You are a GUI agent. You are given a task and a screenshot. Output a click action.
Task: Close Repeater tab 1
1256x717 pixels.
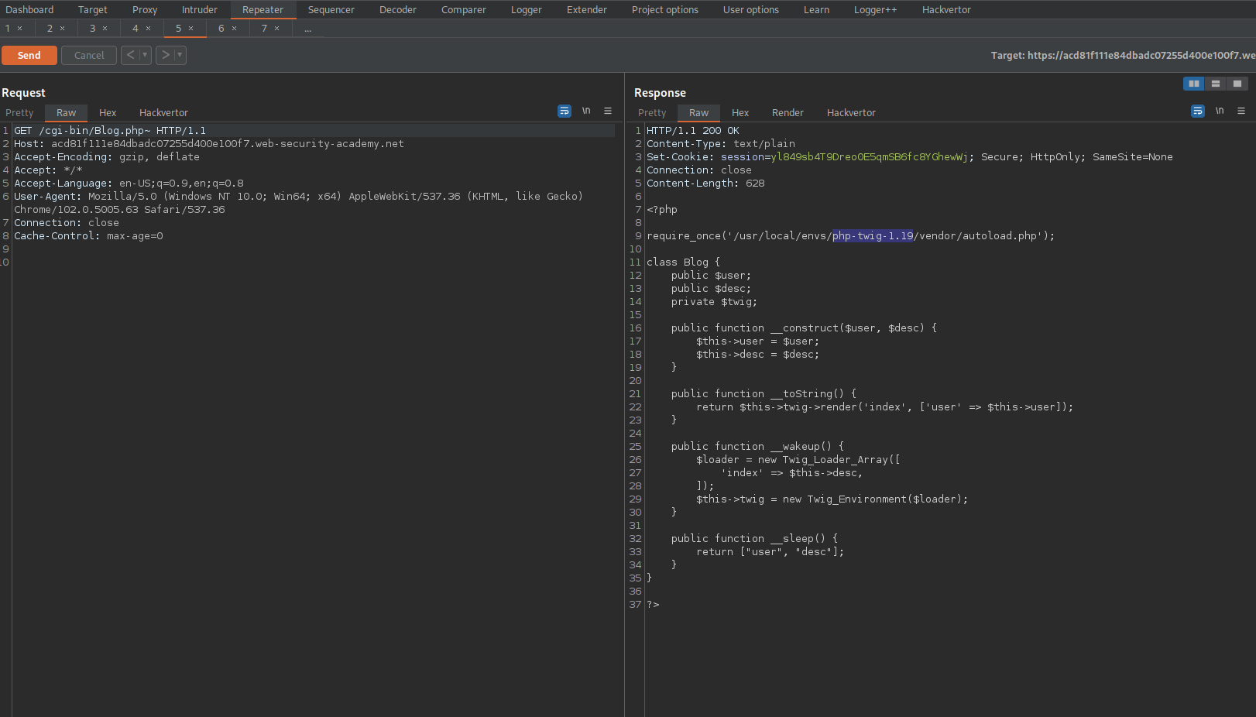(20, 29)
